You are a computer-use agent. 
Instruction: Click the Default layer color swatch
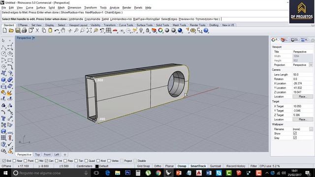pos(97,166)
